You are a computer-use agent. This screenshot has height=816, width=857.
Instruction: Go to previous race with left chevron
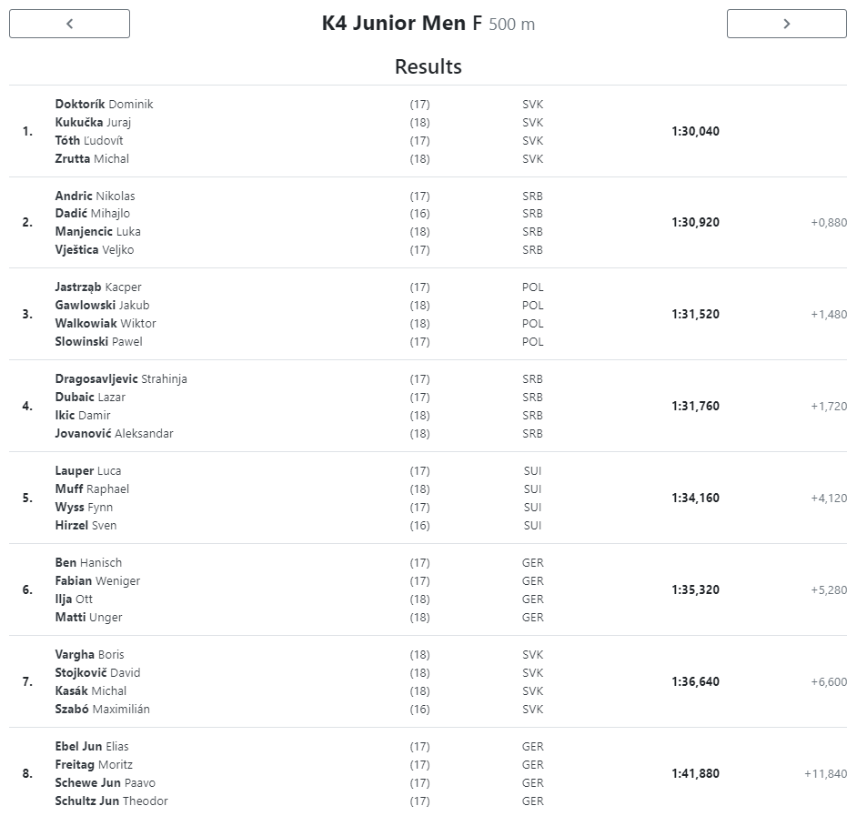69,24
